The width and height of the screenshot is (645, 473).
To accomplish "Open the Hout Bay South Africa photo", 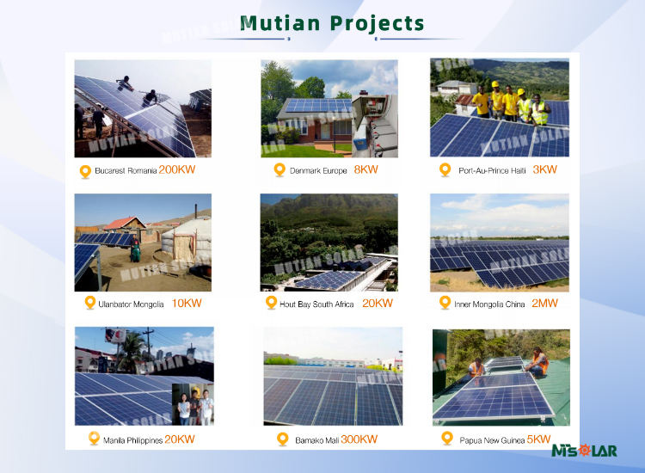I will pos(329,243).
